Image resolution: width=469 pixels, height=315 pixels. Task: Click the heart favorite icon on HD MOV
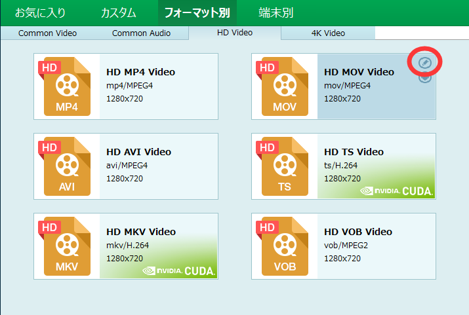[425, 78]
